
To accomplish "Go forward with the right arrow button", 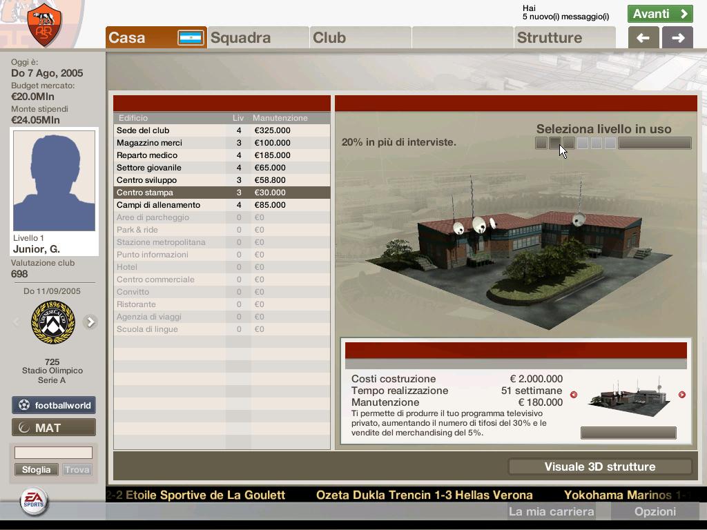I will click(x=678, y=38).
